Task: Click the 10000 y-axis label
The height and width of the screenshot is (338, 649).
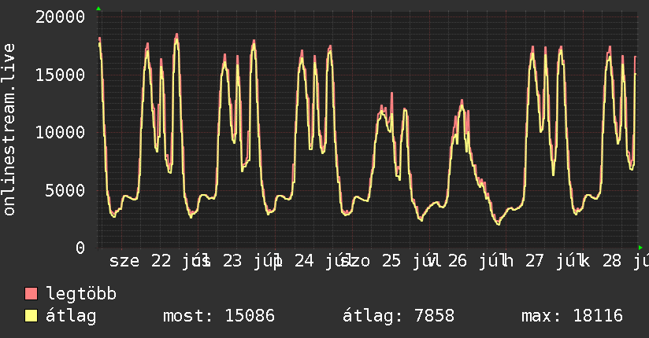Action: click(60, 133)
